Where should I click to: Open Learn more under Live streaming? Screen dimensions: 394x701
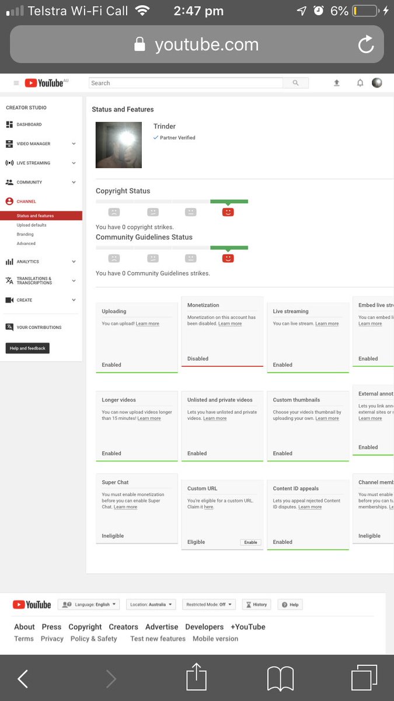pos(327,324)
